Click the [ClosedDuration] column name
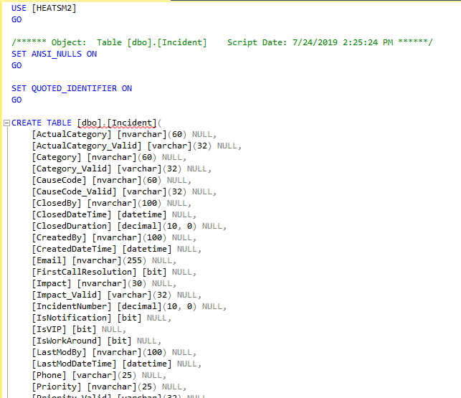The height and width of the screenshot is (398, 461). tap(72, 226)
